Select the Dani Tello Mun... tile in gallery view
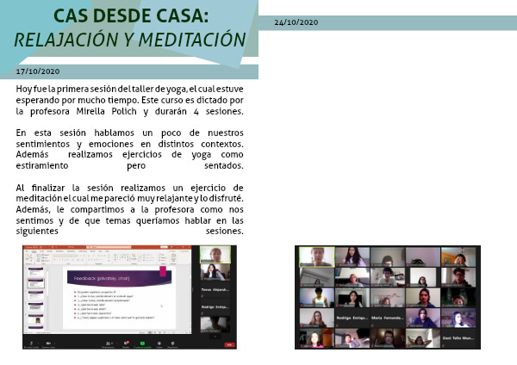 pos(458,337)
